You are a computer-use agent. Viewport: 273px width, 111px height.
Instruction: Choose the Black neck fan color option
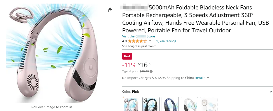[x=151, y=104]
